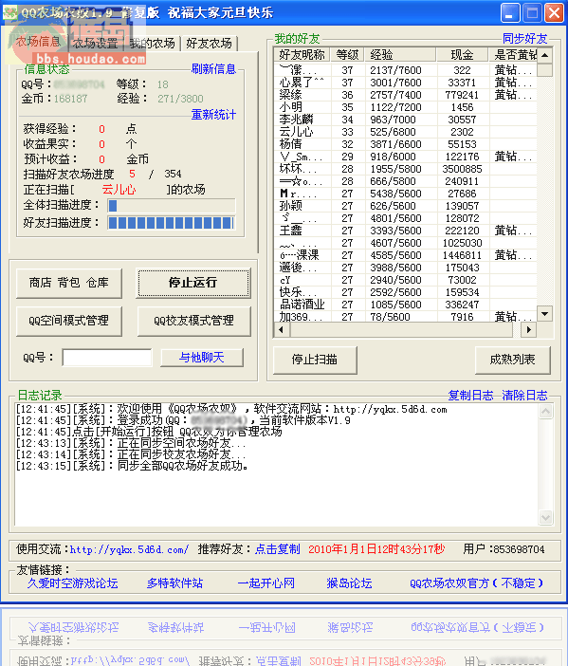
Task: Select friend row 李兆麟
Action: [x=406, y=120]
